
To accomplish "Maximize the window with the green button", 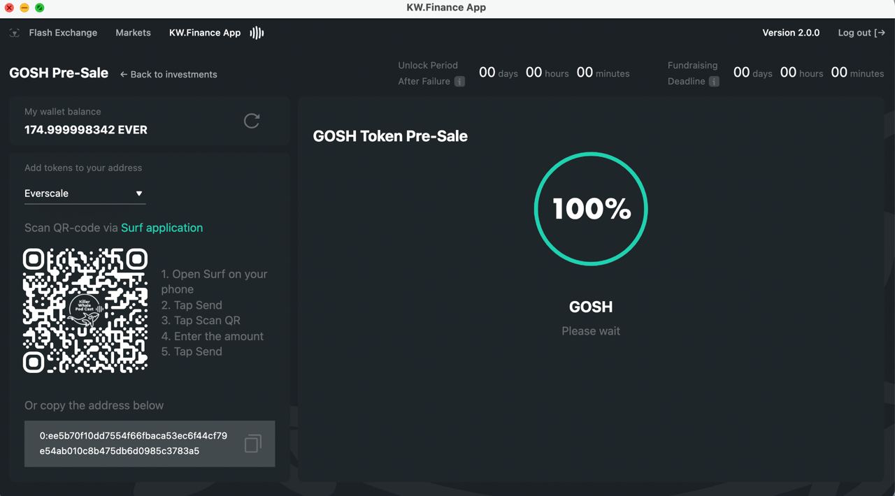I will click(40, 8).
